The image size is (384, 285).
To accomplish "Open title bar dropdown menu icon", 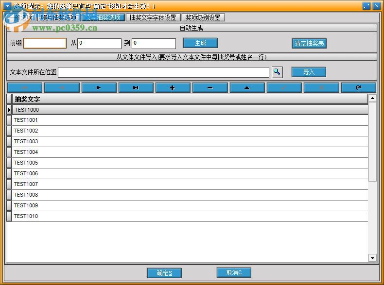I will click(7, 6).
